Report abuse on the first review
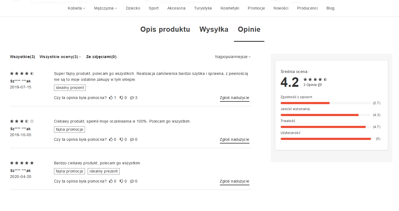 234,98
